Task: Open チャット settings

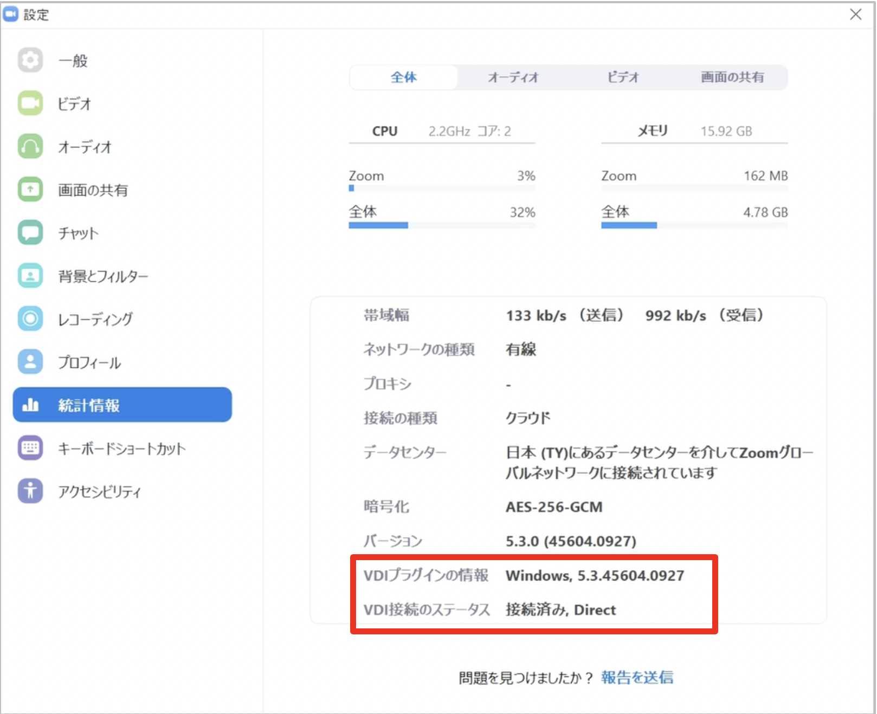Action: click(x=79, y=233)
